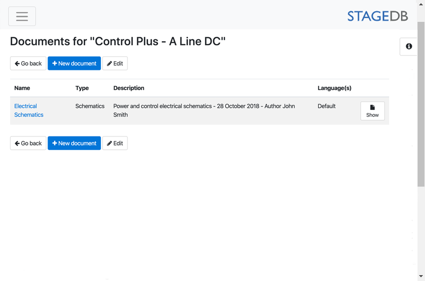
Task: Click the Language(s) column header
Action: [334, 88]
